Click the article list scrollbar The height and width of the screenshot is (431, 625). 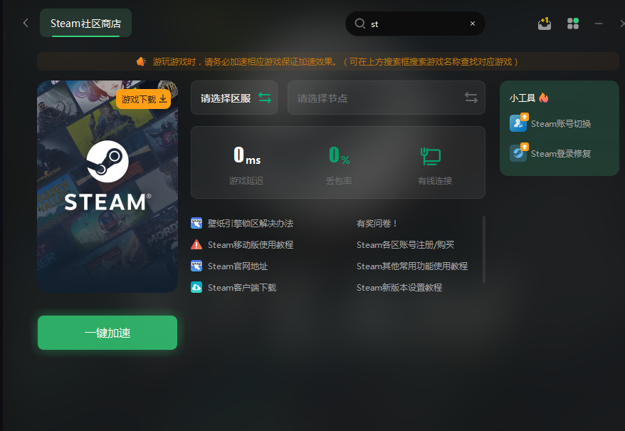(484, 249)
